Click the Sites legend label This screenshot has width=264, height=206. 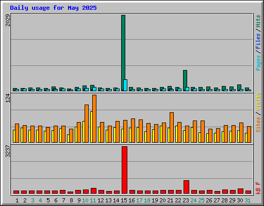(258, 125)
